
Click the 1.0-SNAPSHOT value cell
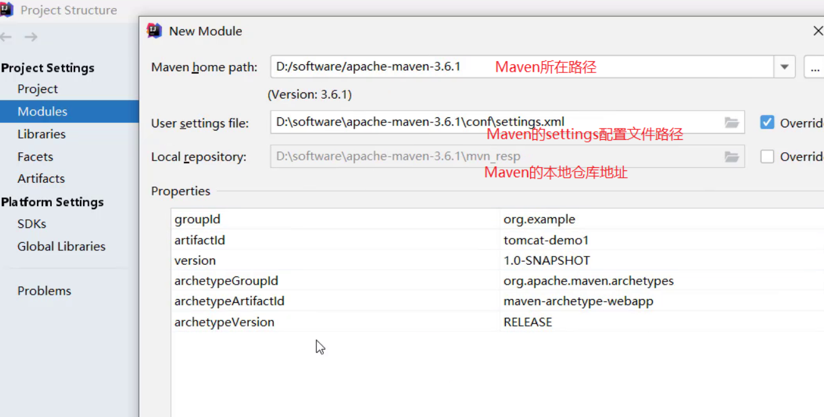662,260
